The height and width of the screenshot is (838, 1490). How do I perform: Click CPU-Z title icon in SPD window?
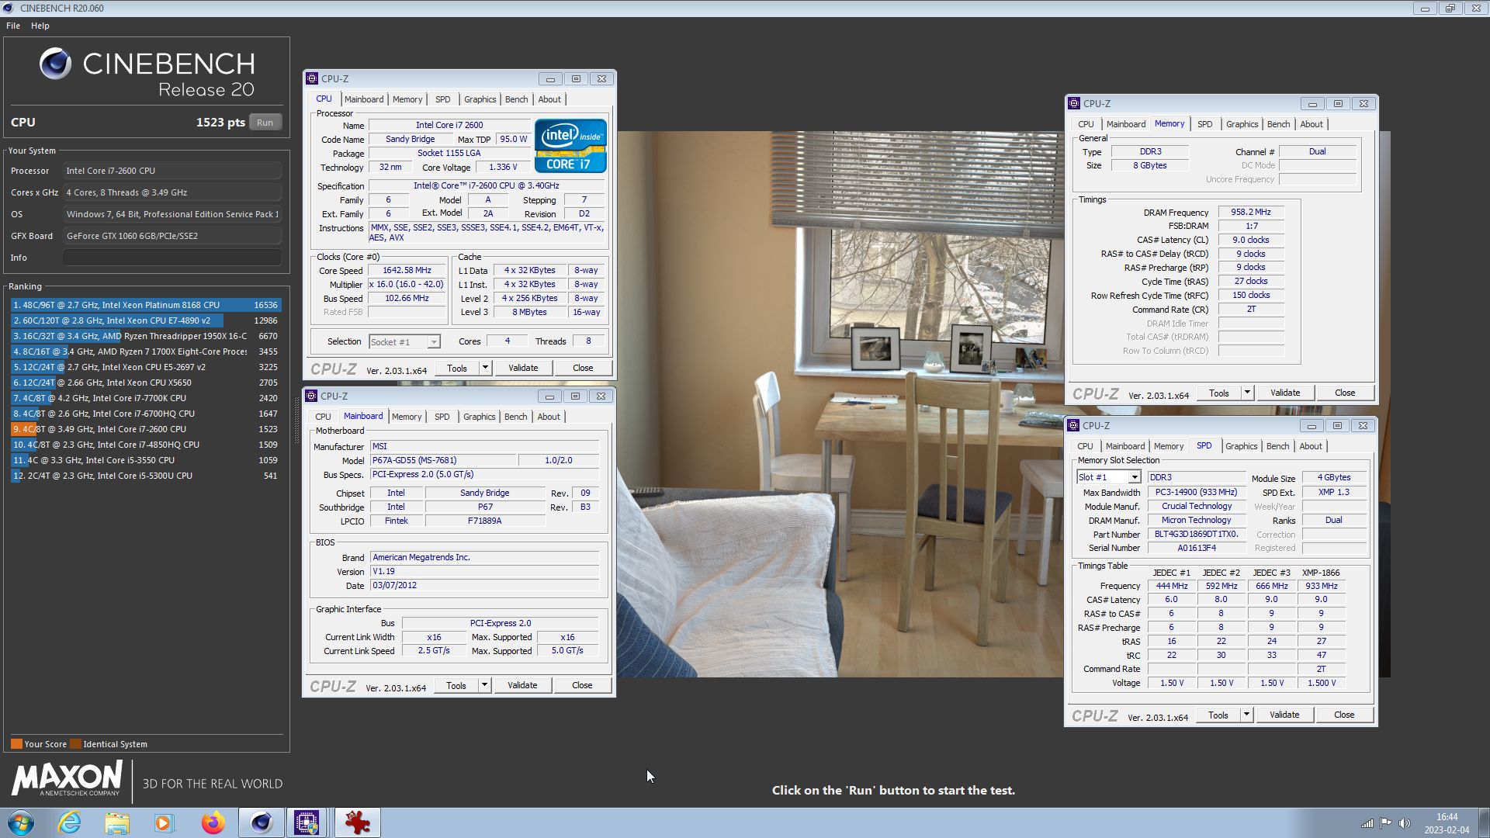(1073, 425)
